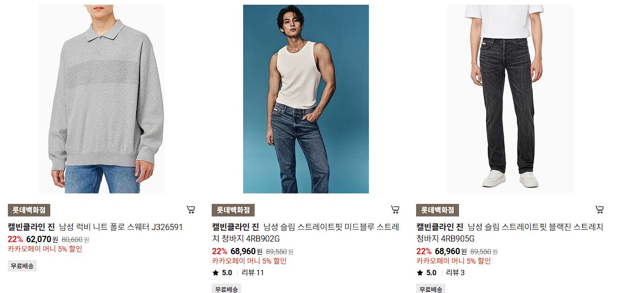
Task: Open the 4RB905G black jeans title link
Action: pos(510,233)
